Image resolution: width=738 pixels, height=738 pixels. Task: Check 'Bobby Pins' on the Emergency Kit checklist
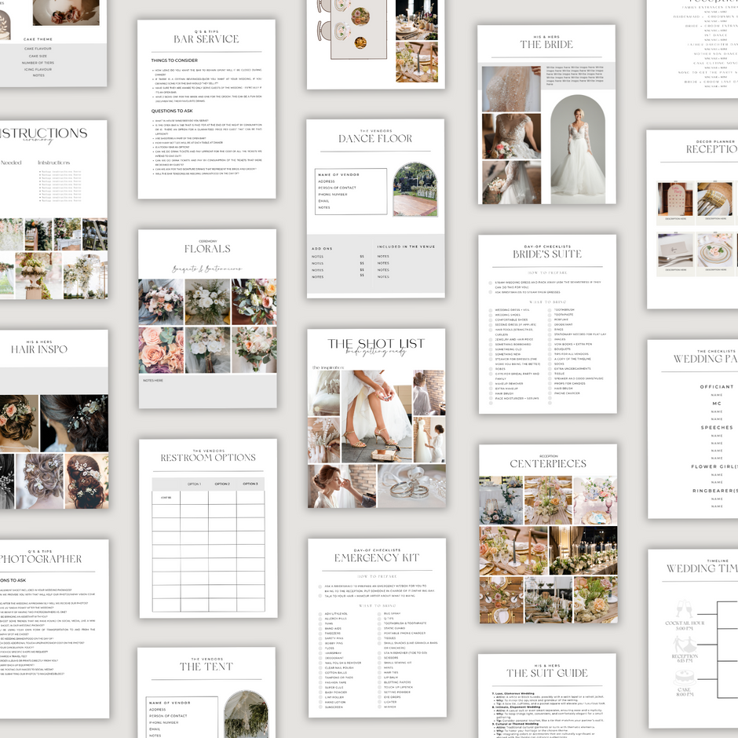tap(320, 643)
